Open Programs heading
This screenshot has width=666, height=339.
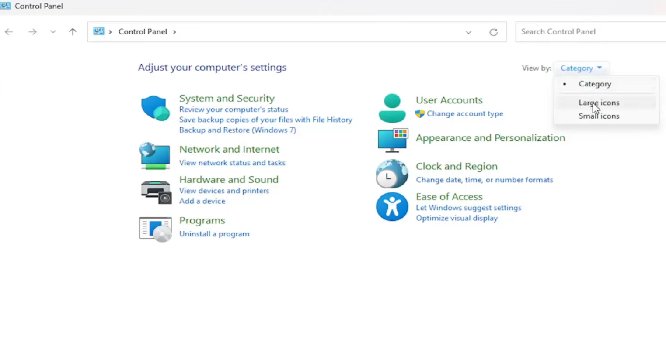202,220
